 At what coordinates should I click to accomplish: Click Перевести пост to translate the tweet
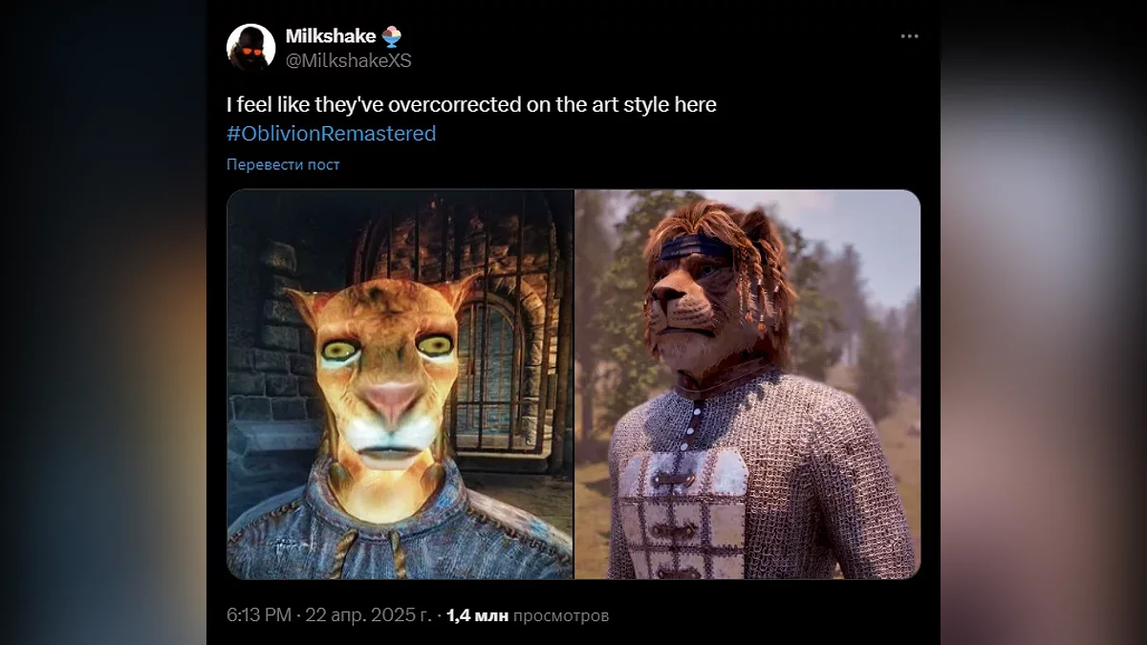pos(283,164)
